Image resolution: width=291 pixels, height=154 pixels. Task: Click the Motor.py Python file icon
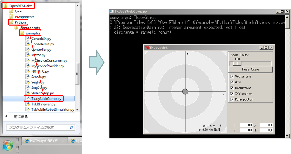[28, 55]
